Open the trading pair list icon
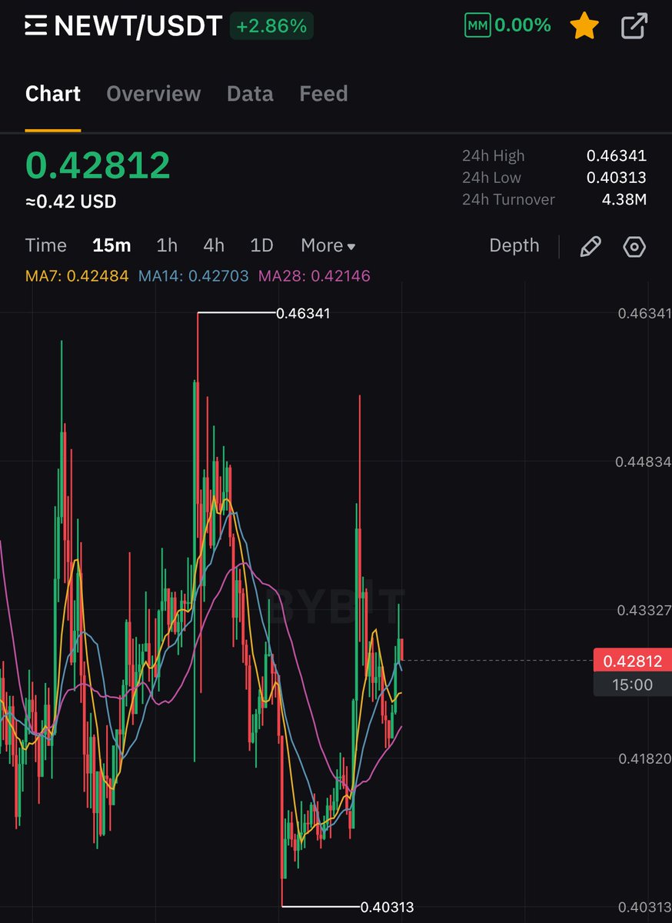This screenshot has width=672, height=923. coord(35,26)
